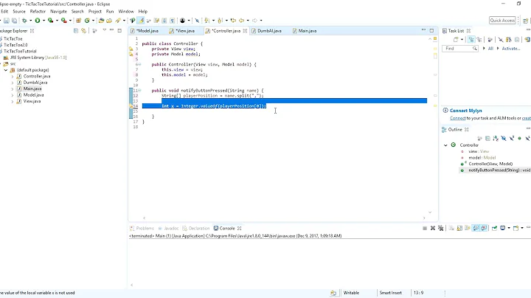This screenshot has width=531, height=298.
Task: Toggle Scheduled view in Task List
Action: pyautogui.click(x=479, y=40)
